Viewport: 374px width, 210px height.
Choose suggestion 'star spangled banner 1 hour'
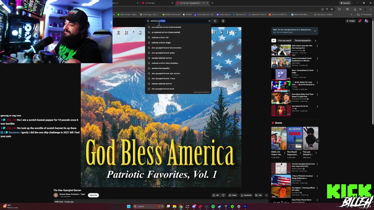tap(178, 78)
